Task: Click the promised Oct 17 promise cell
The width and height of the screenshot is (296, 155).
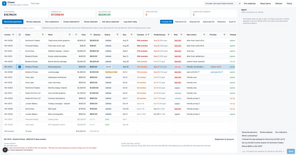Action: click(217, 72)
